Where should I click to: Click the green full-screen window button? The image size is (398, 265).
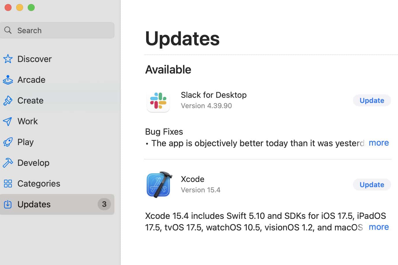31,7
